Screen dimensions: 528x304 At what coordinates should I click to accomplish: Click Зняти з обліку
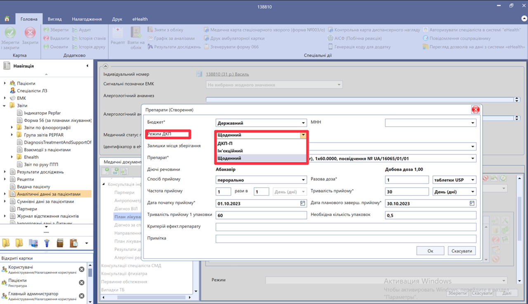[x=165, y=30]
